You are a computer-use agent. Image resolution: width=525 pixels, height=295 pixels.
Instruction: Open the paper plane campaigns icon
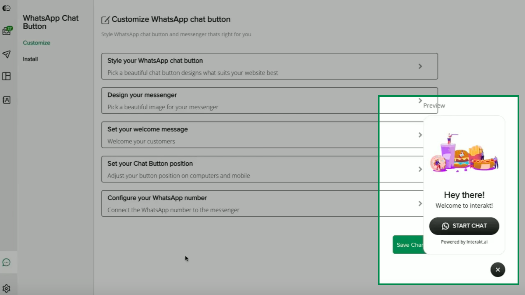[x=6, y=54]
